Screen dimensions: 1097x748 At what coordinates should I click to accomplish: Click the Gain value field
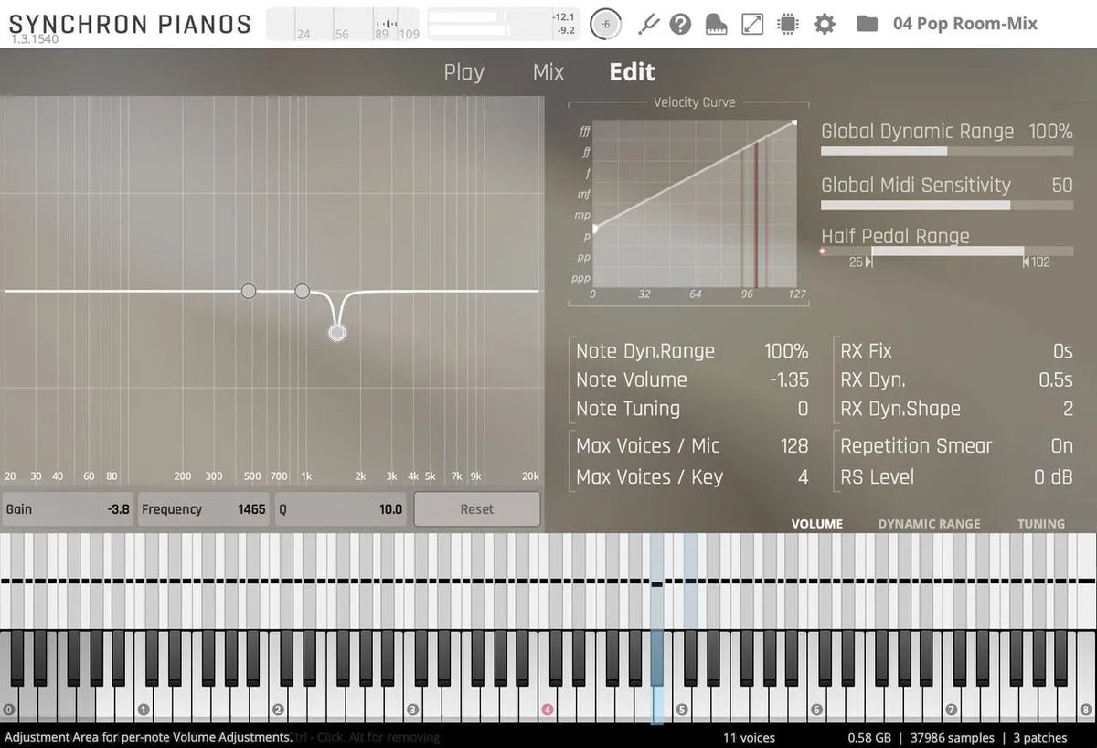click(x=69, y=509)
